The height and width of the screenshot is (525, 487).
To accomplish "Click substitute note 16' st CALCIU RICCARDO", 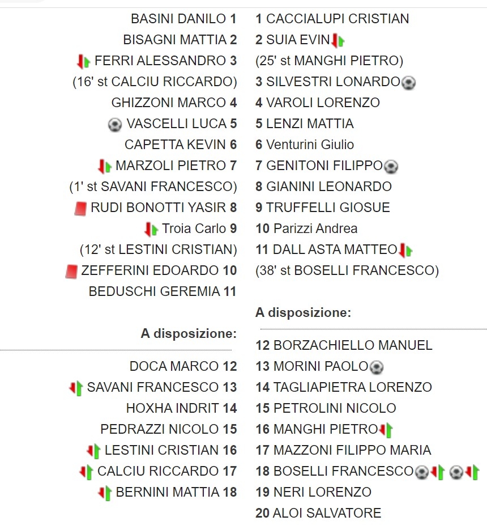I will (x=155, y=82).
